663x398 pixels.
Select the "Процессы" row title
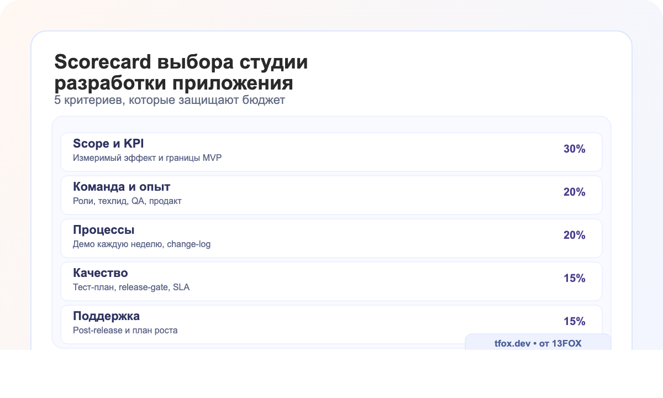[x=104, y=230]
